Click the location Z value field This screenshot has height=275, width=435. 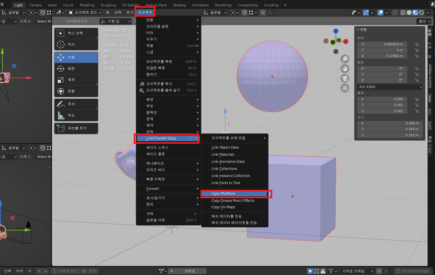click(x=384, y=56)
